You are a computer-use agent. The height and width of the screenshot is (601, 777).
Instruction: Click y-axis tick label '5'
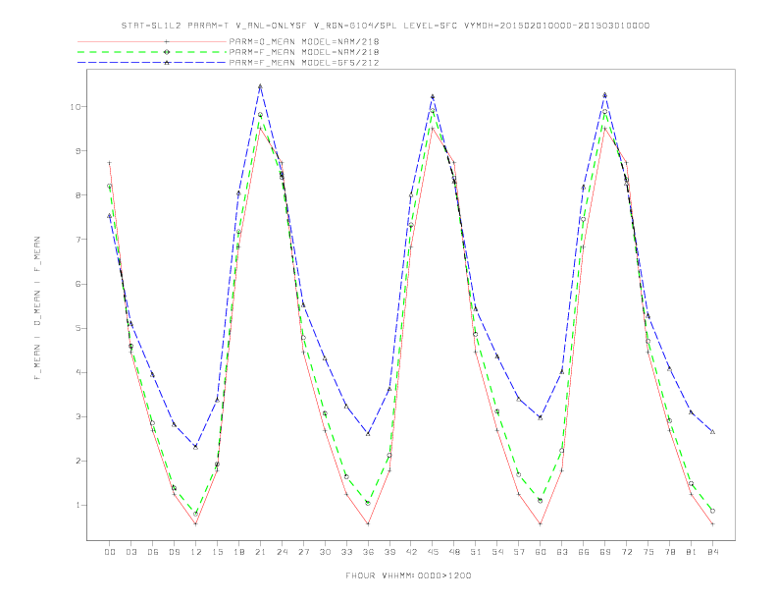click(x=78, y=328)
